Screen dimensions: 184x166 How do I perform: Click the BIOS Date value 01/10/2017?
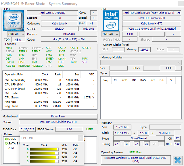[27, 129]
